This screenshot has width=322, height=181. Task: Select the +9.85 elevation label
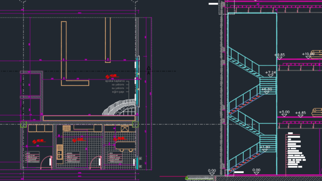[280, 55]
